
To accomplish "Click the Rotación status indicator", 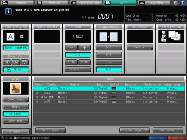I will click(x=158, y=138).
